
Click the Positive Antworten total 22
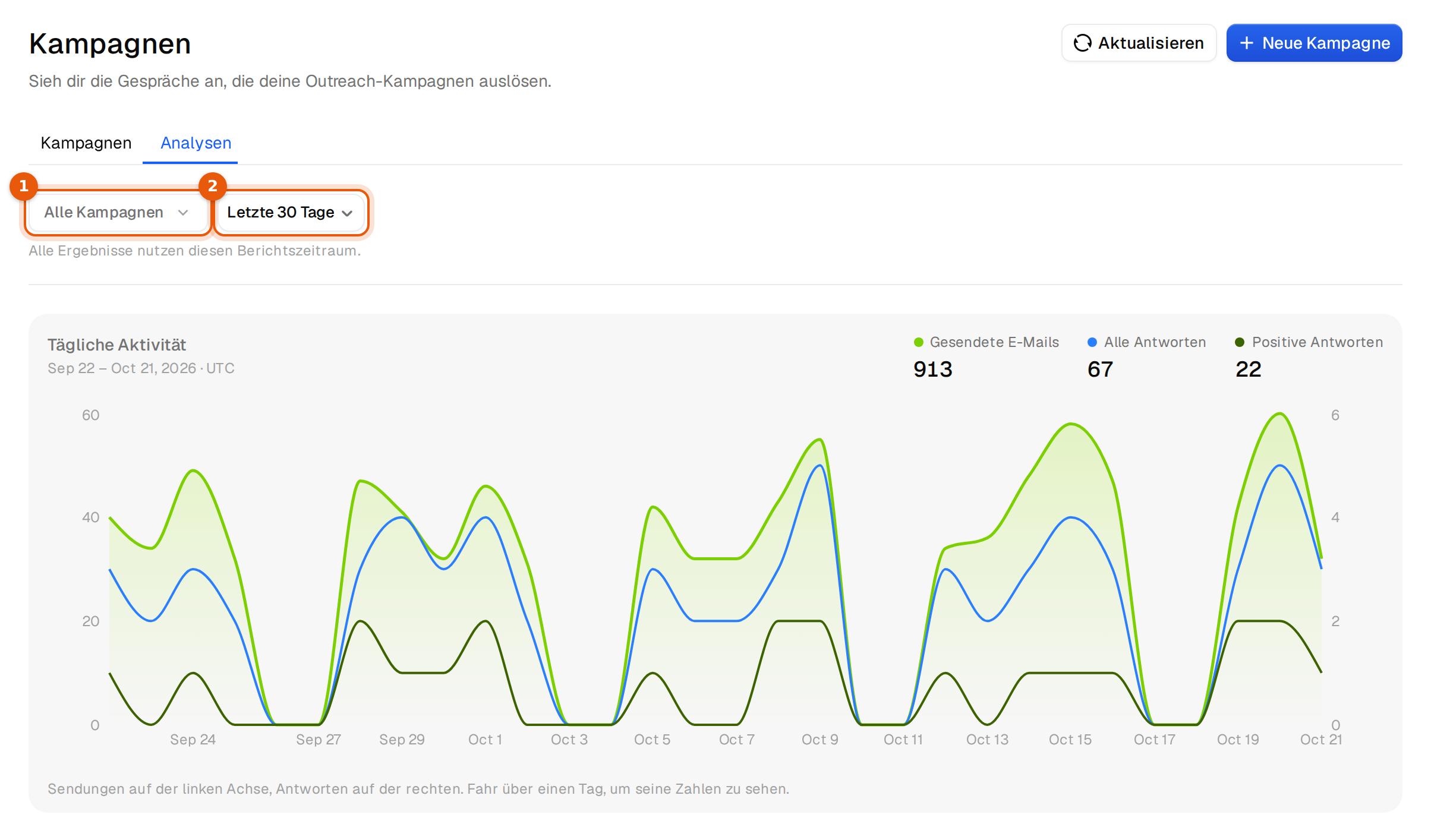tap(1248, 369)
